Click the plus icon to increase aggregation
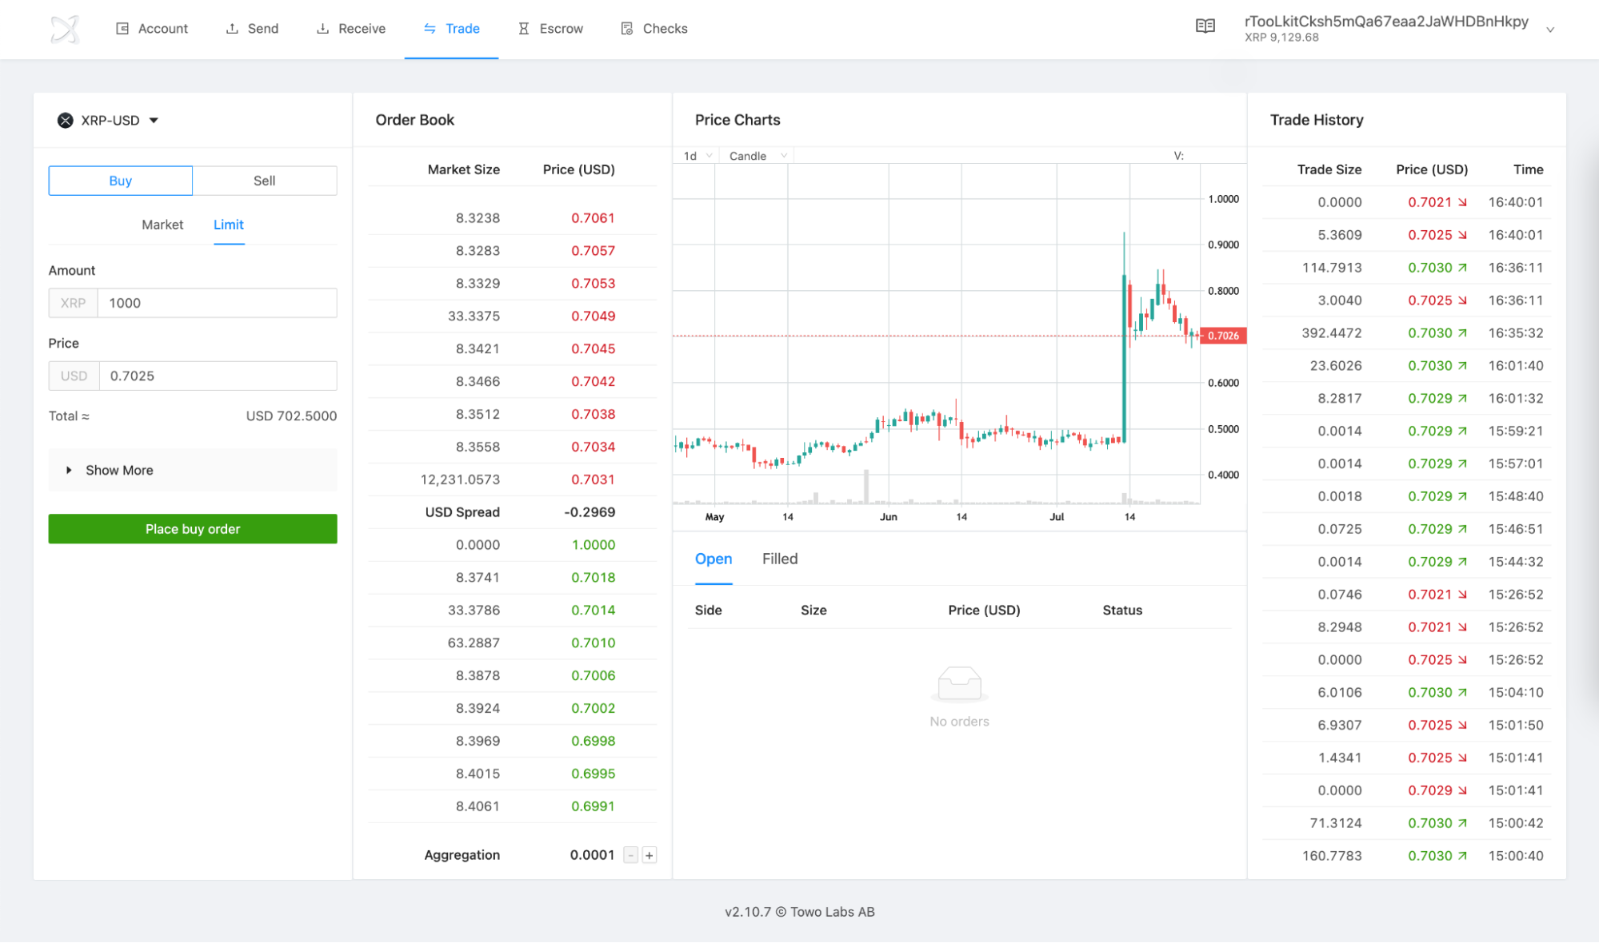 point(649,854)
